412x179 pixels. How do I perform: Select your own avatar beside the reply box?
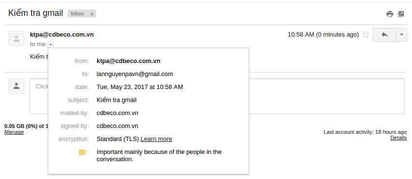16,86
